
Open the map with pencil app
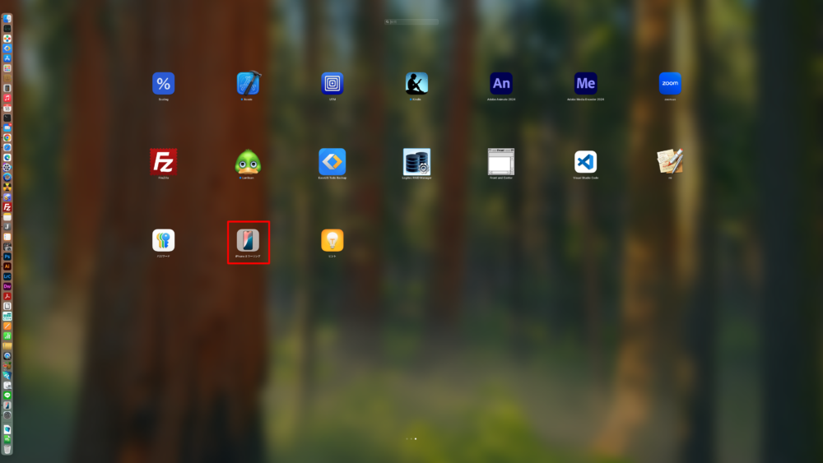[x=670, y=161]
